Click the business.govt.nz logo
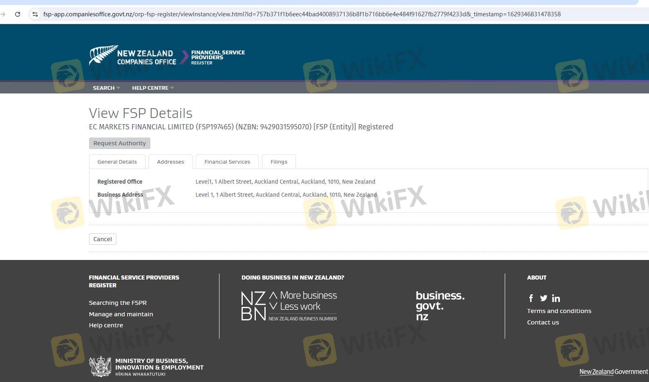 coord(440,306)
